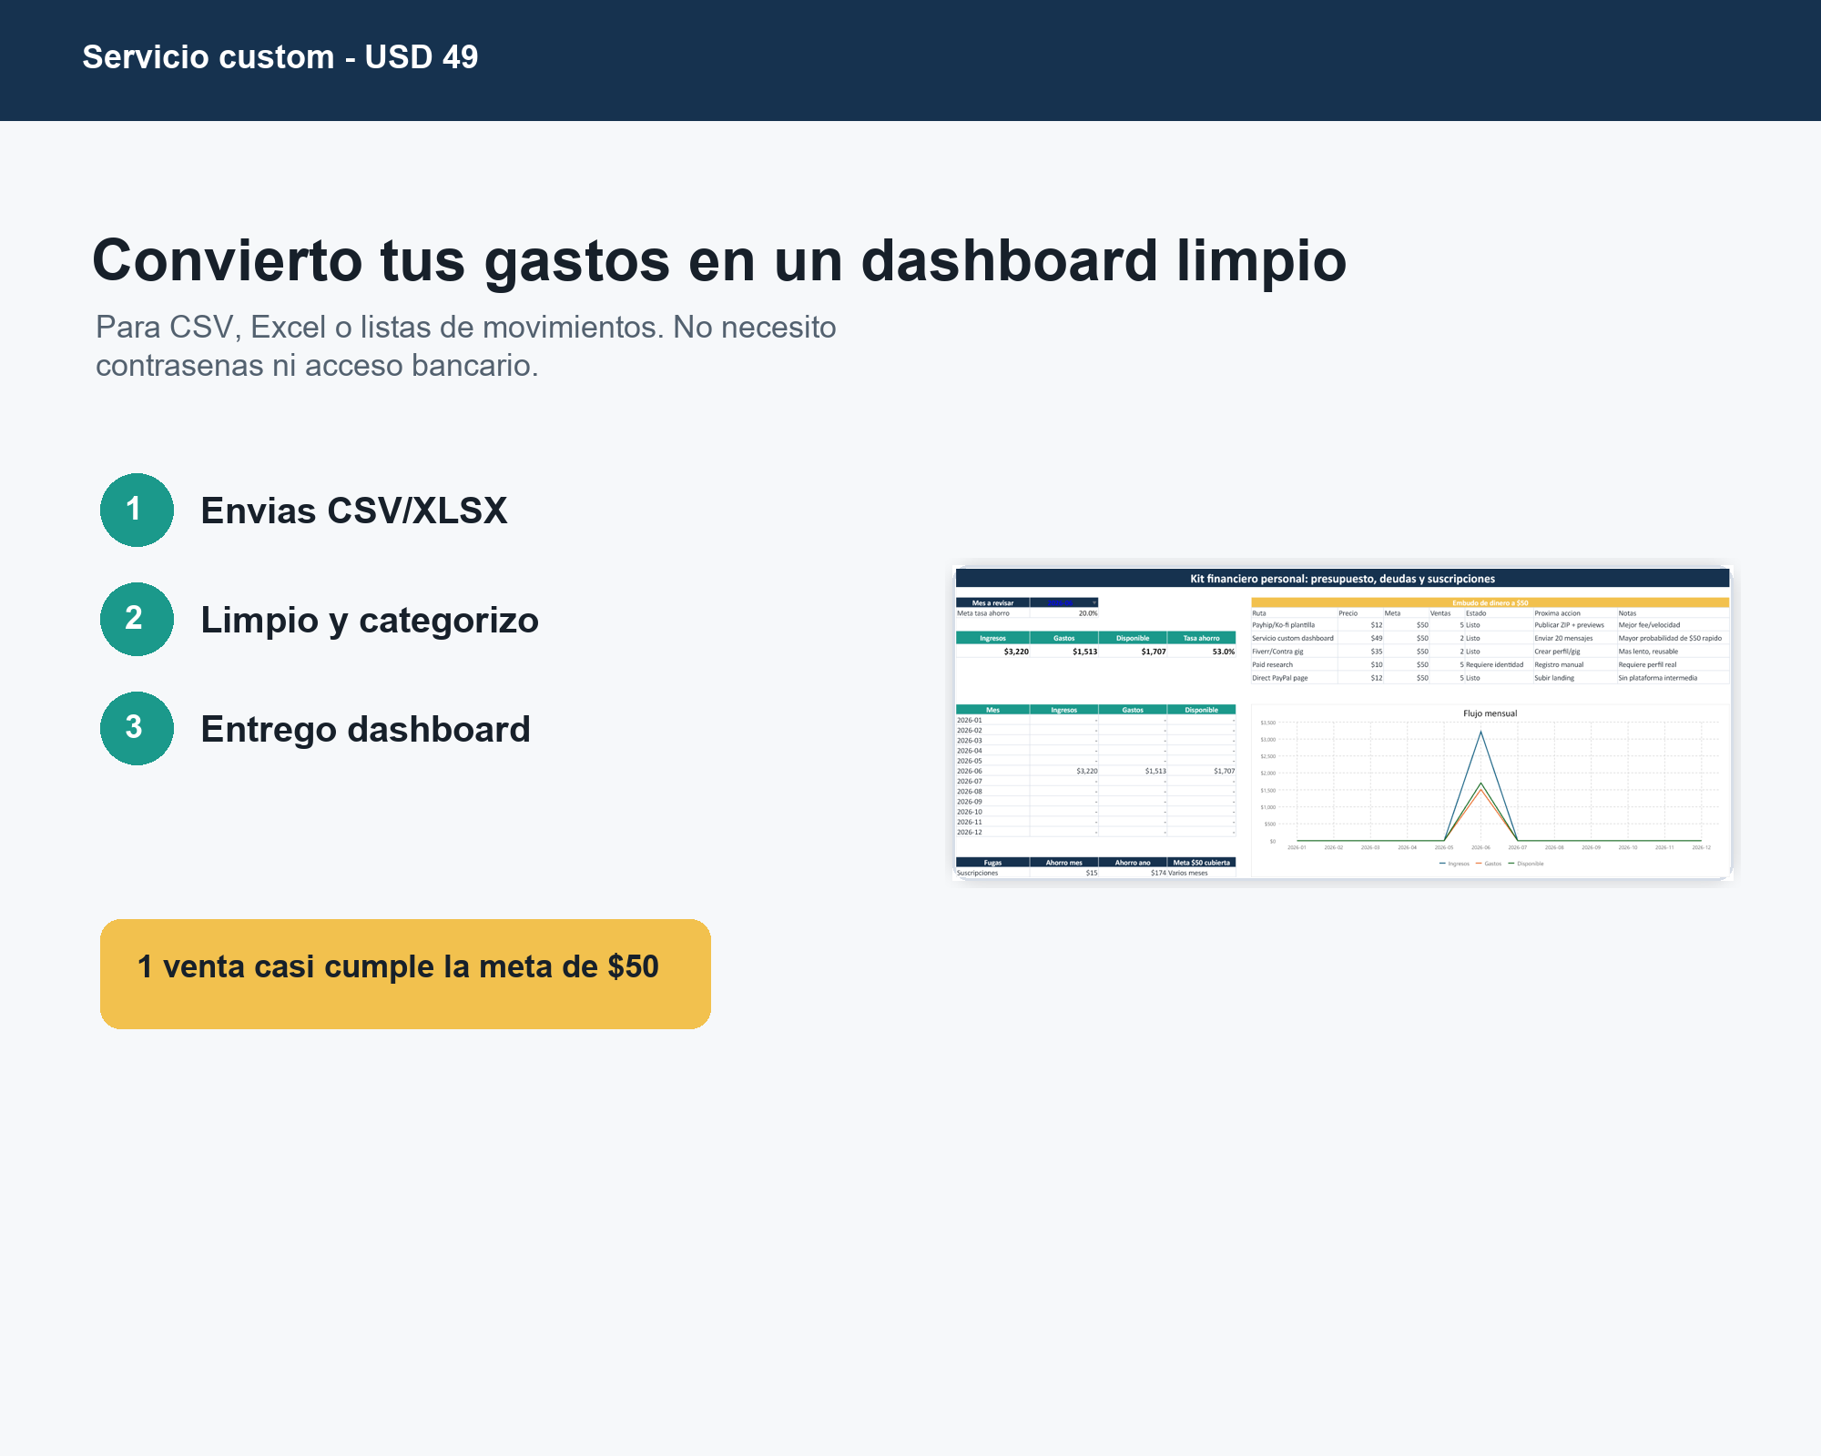Click the 'Flujo mensual' chart title
Screen dimensions: 1821x1456
[1490, 713]
